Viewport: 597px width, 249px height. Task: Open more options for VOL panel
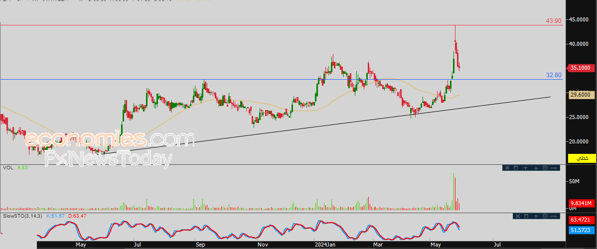pyautogui.click(x=554, y=168)
